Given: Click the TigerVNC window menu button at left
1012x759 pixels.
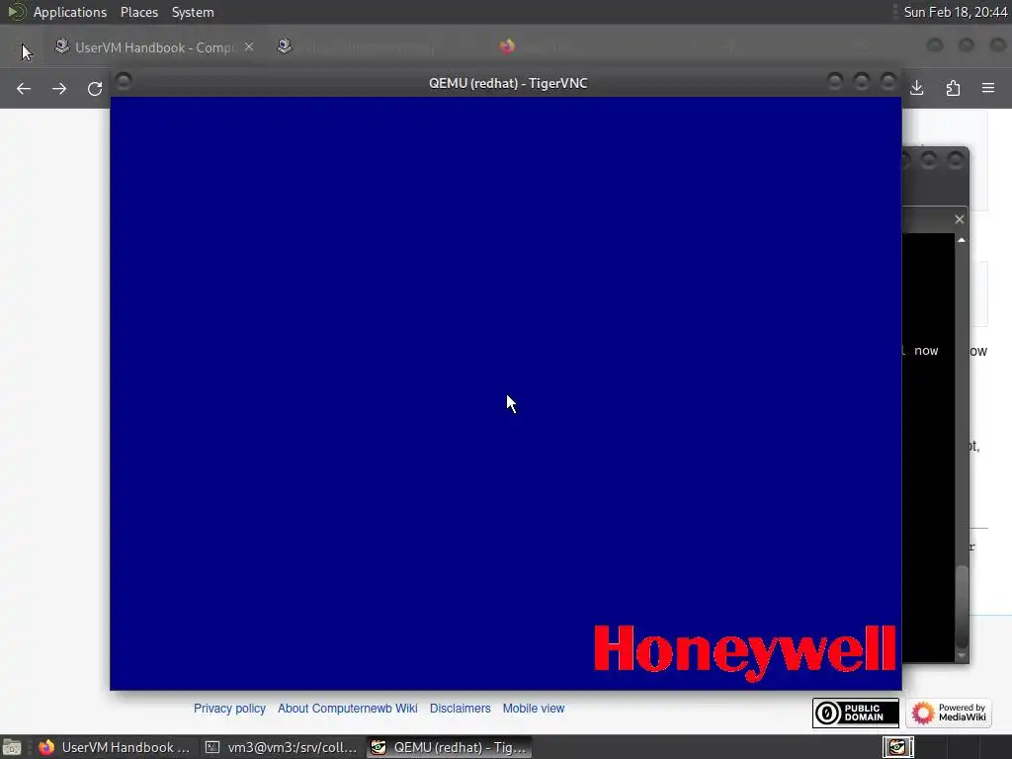Looking at the screenshot, I should [124, 81].
